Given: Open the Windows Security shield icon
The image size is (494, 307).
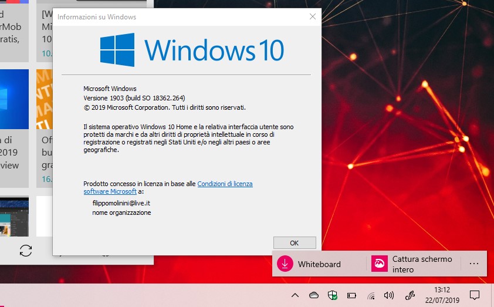Looking at the screenshot, I should click(333, 295).
